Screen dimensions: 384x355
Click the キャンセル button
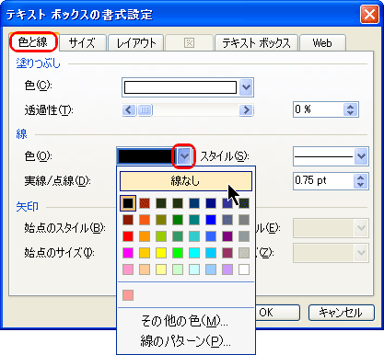[x=342, y=313]
